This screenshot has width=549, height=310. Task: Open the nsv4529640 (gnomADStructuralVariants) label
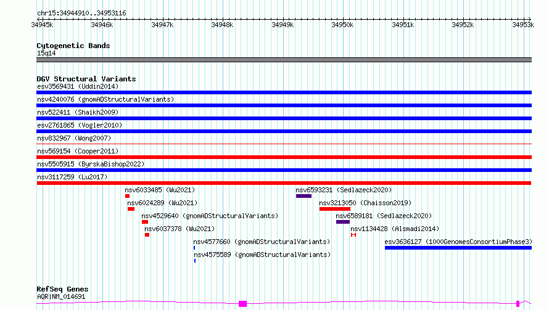click(210, 216)
